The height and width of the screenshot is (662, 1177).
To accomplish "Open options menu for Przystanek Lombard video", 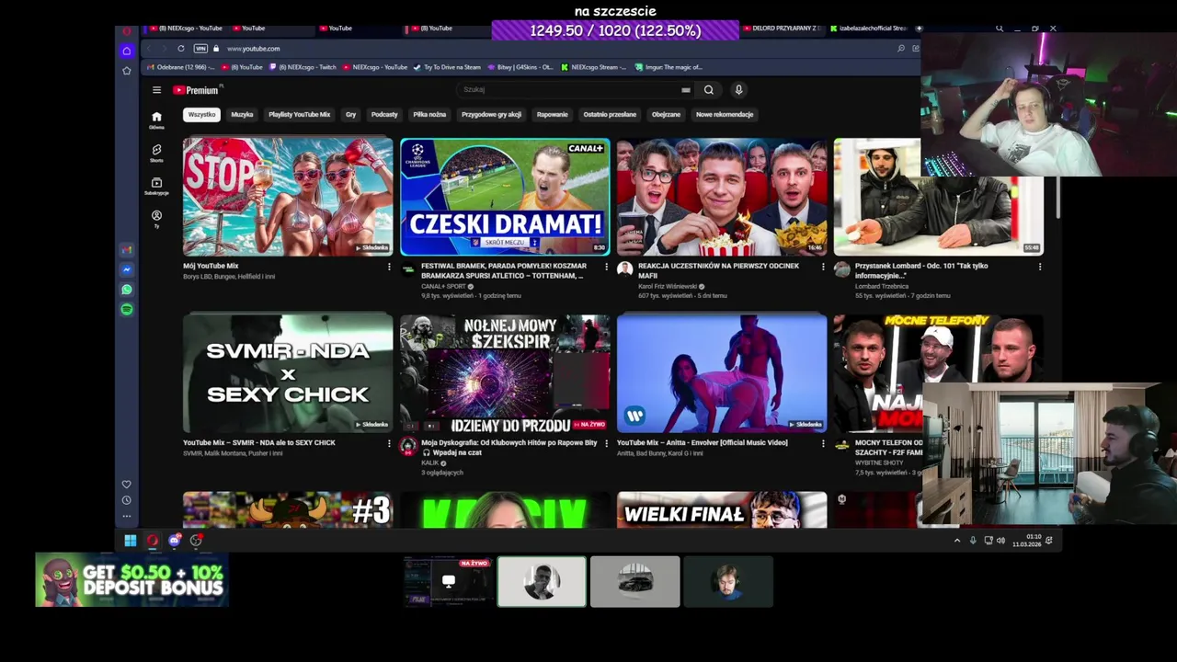I will click(1040, 267).
